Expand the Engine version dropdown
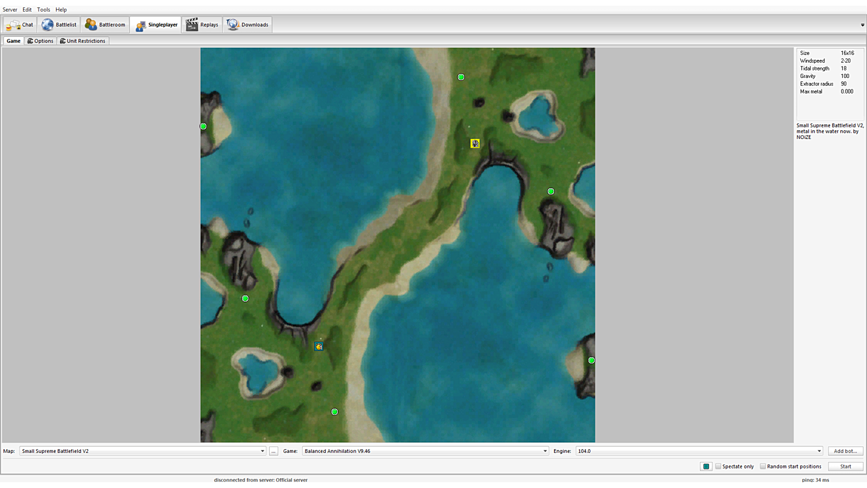 (819, 451)
